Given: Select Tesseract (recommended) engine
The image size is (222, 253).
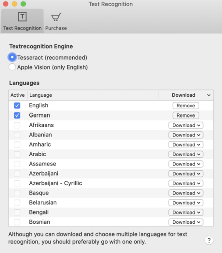Looking at the screenshot, I should pos(12,57).
